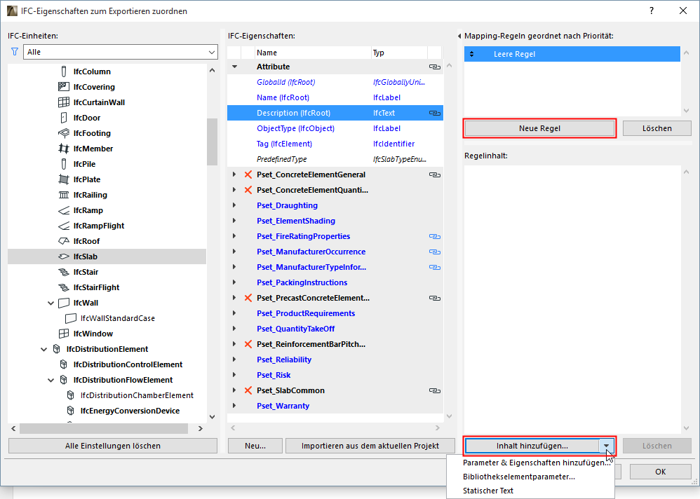Toggle red X on Pset_ReinforcementBarPitch...
This screenshot has width=700, height=499.
click(x=248, y=344)
